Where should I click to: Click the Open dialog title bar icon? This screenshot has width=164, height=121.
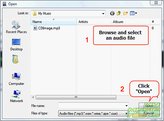click(4, 4)
